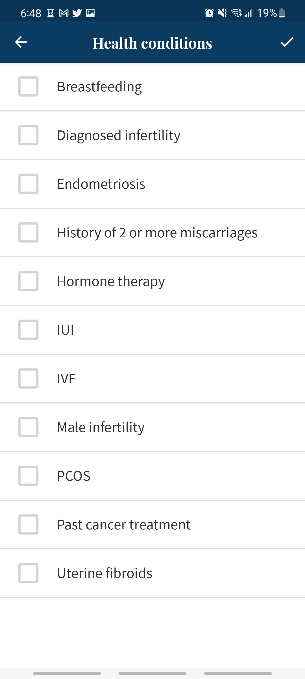Enable the Endometriosis option
The height and width of the screenshot is (679, 305).
[x=28, y=184]
